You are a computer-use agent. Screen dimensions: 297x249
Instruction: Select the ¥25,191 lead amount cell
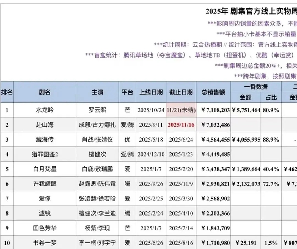[x=246, y=243]
